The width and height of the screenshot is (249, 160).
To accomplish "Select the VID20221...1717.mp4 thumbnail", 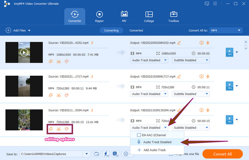I will [24, 86].
